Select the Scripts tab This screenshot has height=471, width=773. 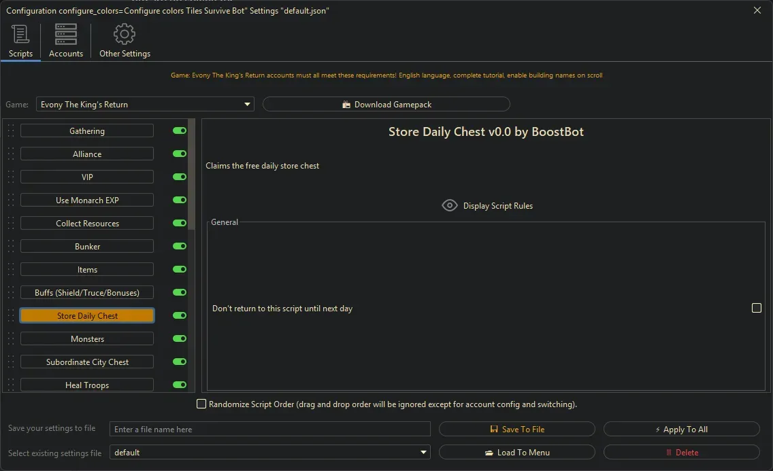[20, 40]
